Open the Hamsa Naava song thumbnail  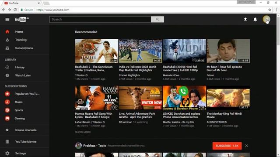pyautogui.click(x=97, y=98)
